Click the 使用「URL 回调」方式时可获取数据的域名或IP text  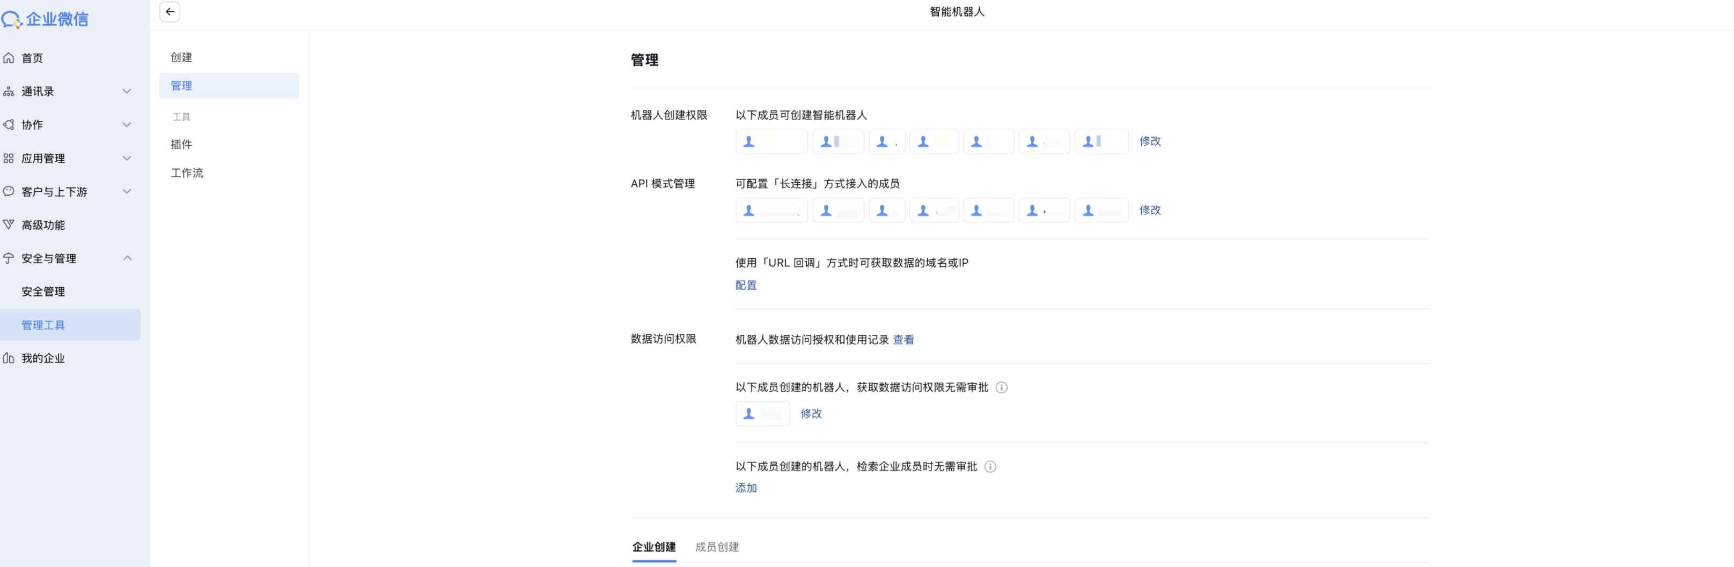coord(851,263)
